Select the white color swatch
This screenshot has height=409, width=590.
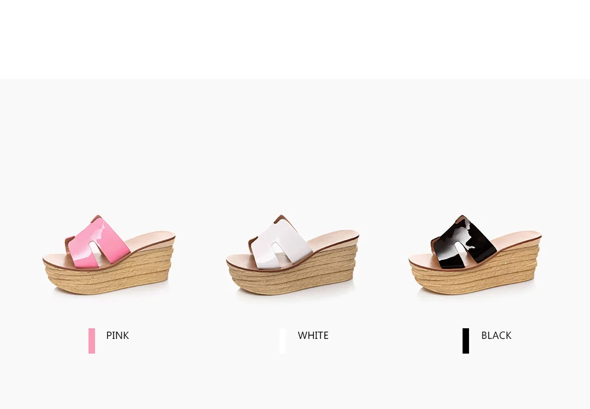pos(282,341)
